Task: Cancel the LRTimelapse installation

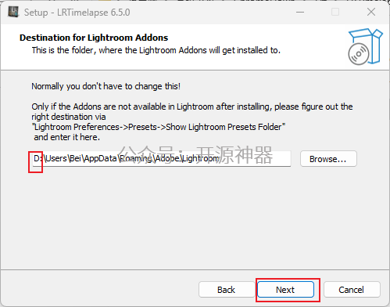Action: tap(352, 290)
